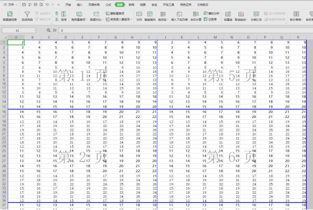Insert a dropdown list (插入下拉列表)
Image resolution: width=313 pixels, height=210 pixels.
[179, 16]
